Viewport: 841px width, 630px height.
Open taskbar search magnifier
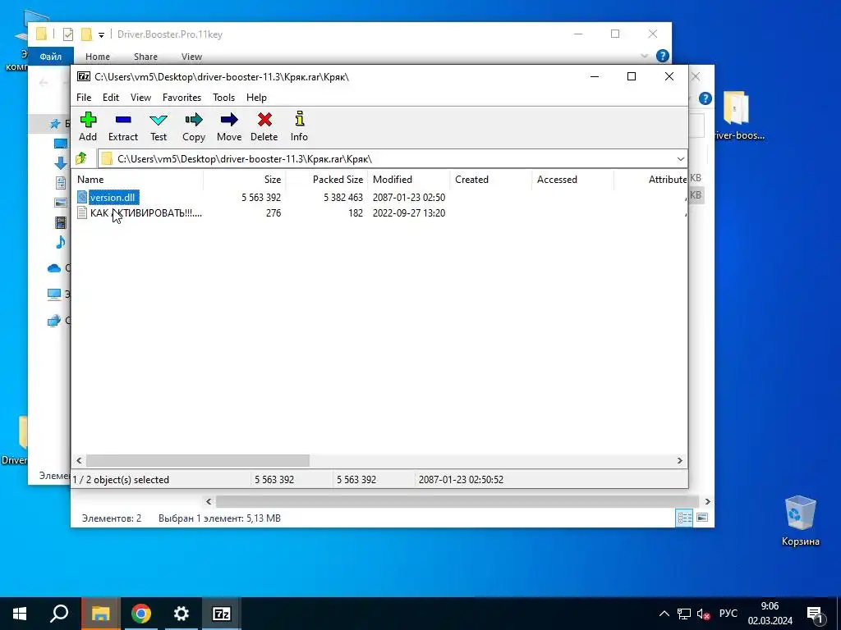click(59, 614)
